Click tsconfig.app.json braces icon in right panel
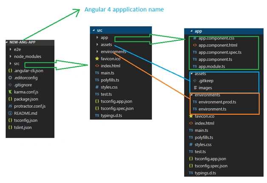The image size is (267, 183). pyautogui.click(x=191, y=159)
